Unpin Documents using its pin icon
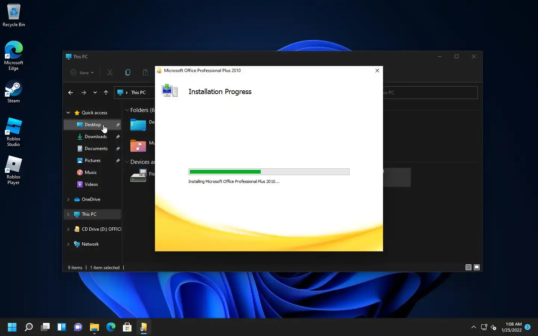 pos(118,149)
